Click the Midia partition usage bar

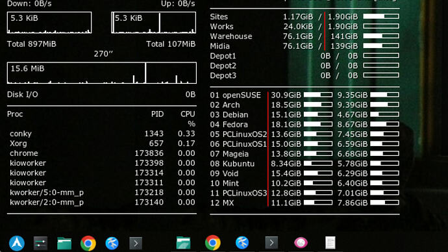point(381,45)
